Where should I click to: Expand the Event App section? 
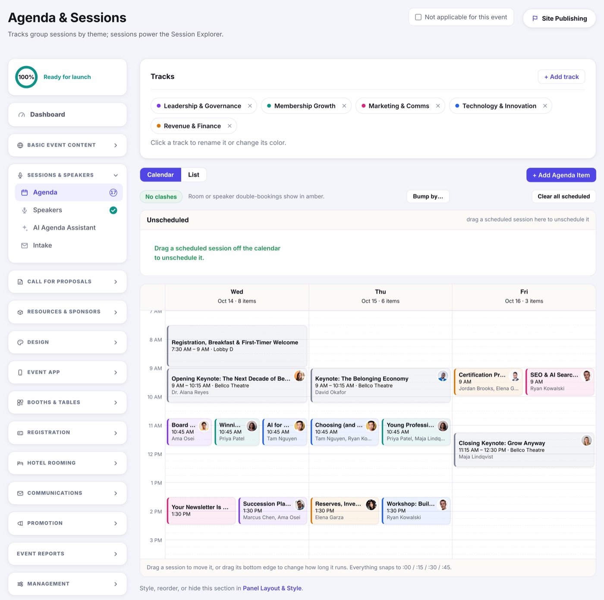tap(116, 372)
